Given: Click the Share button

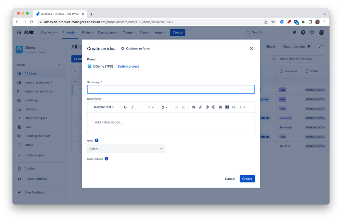Looking at the screenshot, I should coord(270,47).
